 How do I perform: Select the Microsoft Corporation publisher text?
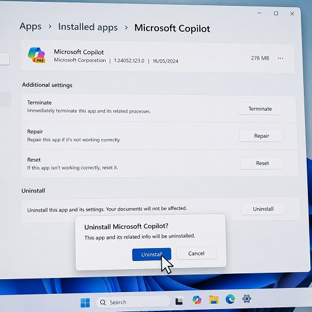[80, 60]
